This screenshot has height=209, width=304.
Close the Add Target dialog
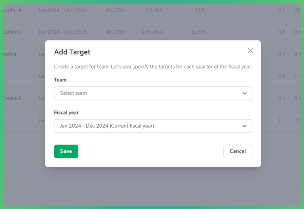tap(250, 51)
